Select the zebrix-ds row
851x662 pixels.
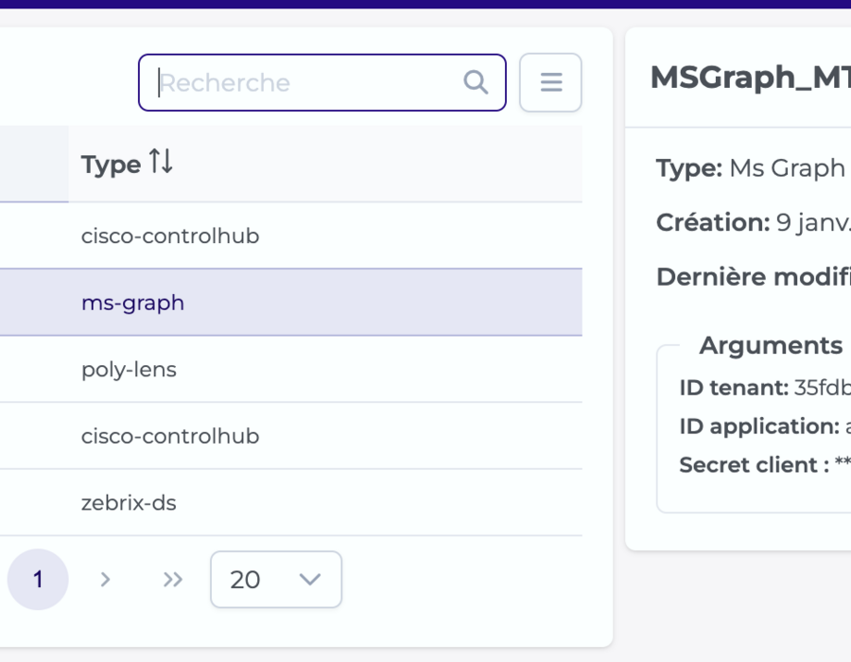coord(291,503)
